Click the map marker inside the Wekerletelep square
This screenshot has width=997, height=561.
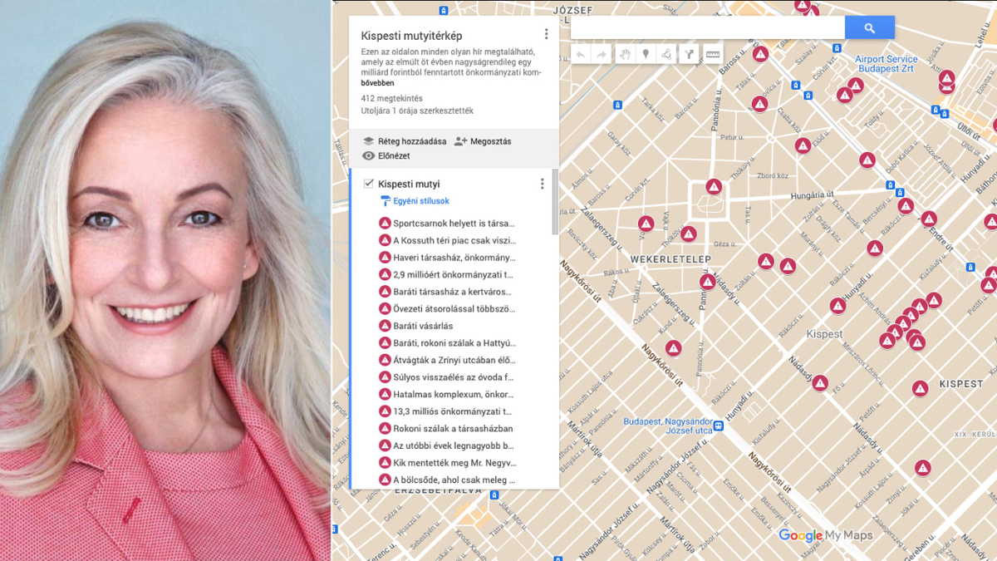714,187
